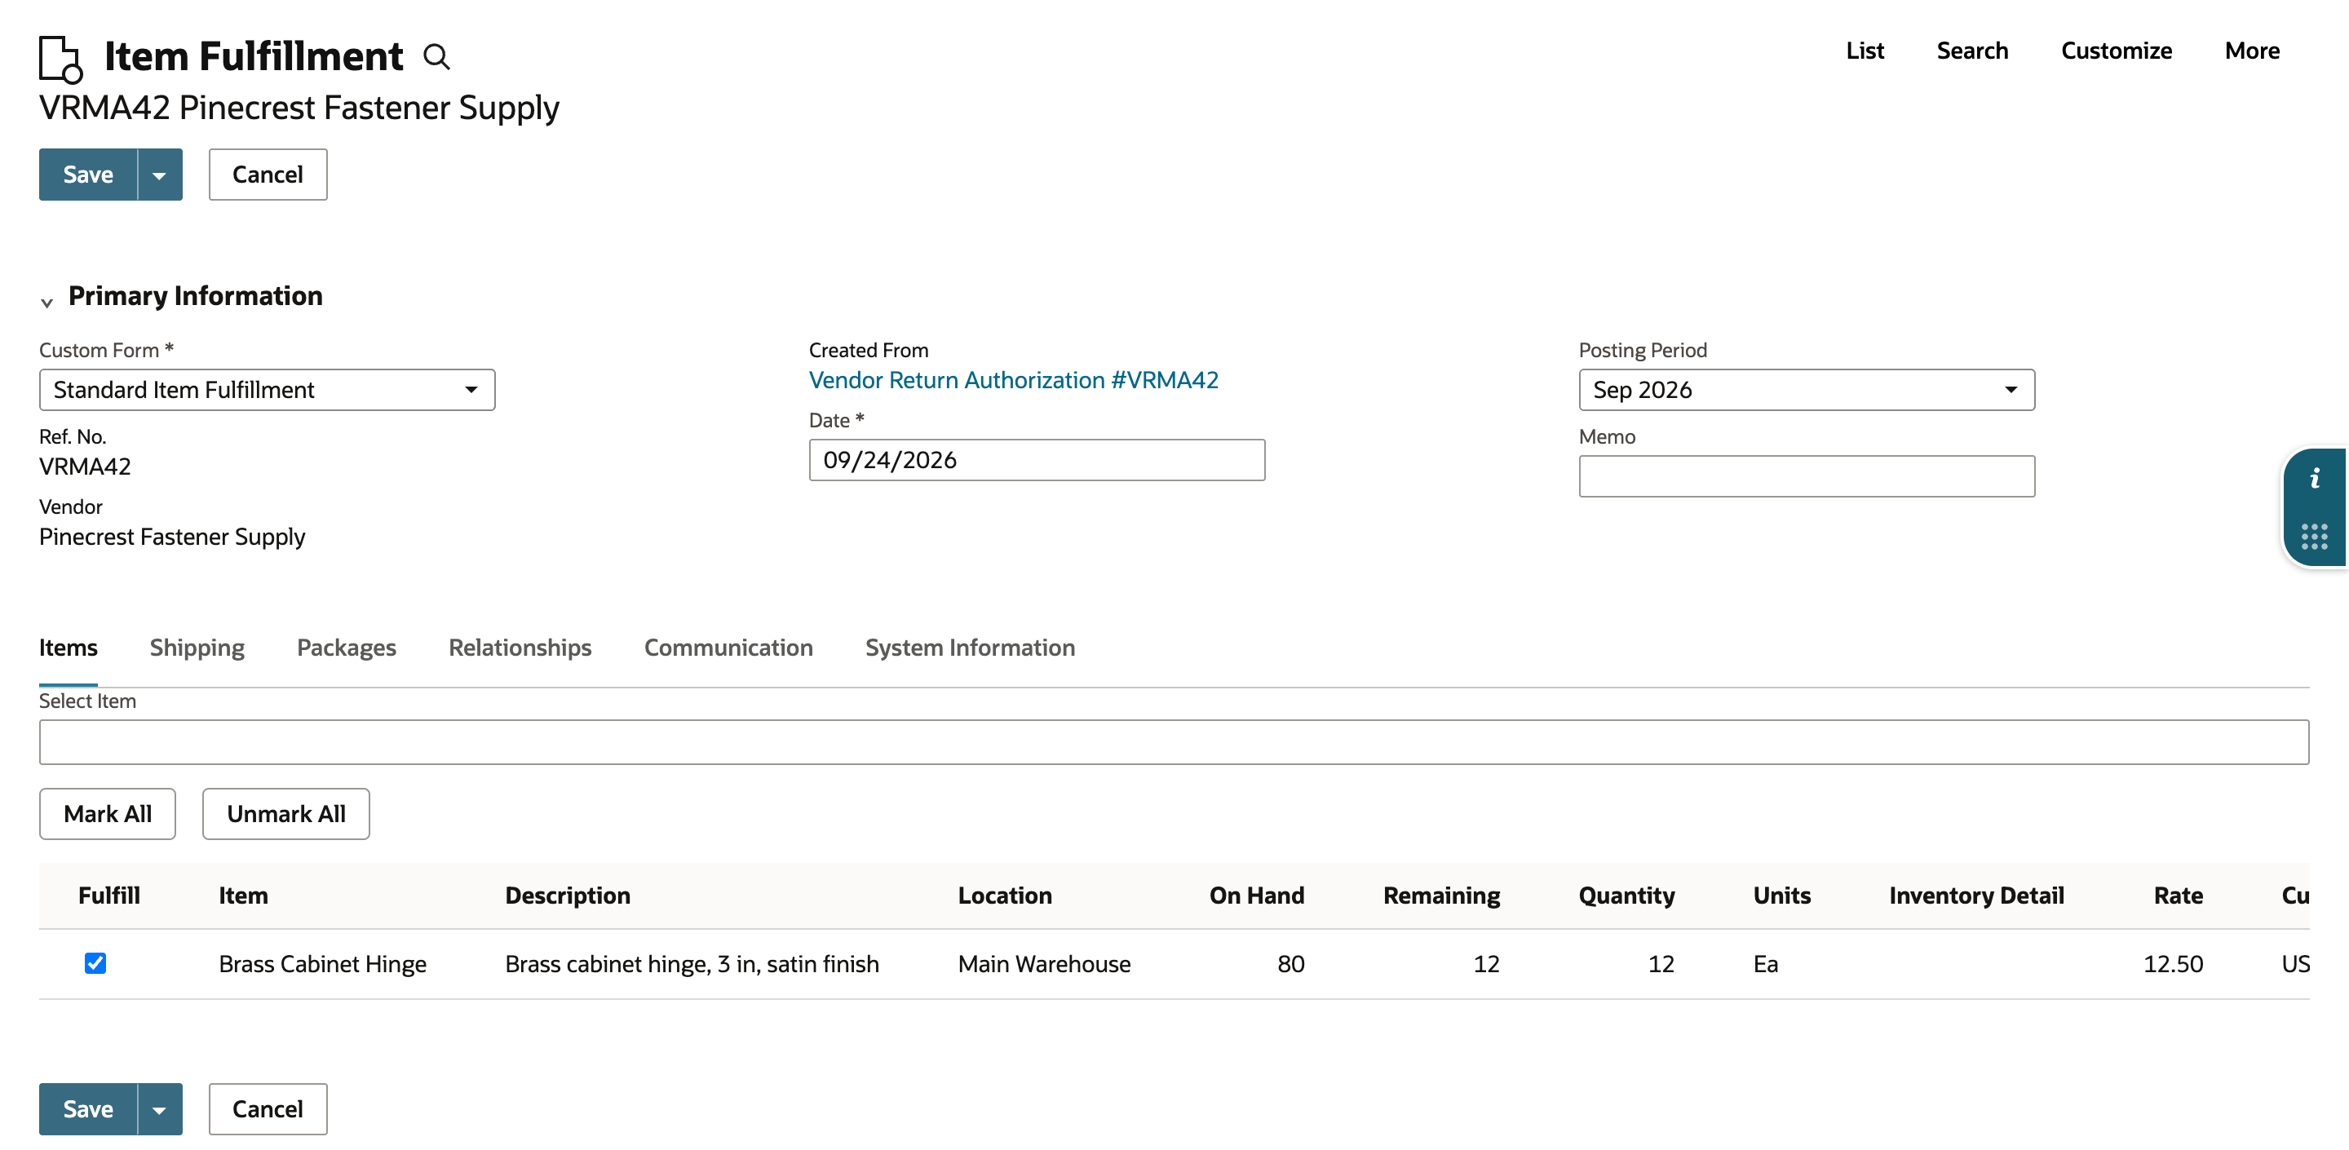Image resolution: width=2349 pixels, height=1150 pixels.
Task: Click the Item Fulfillment record icon
Action: tap(61, 59)
